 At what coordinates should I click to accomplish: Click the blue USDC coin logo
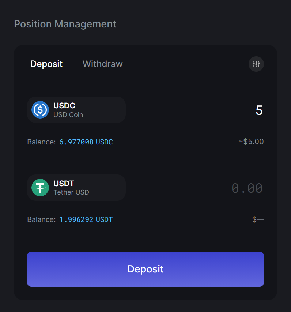point(40,110)
